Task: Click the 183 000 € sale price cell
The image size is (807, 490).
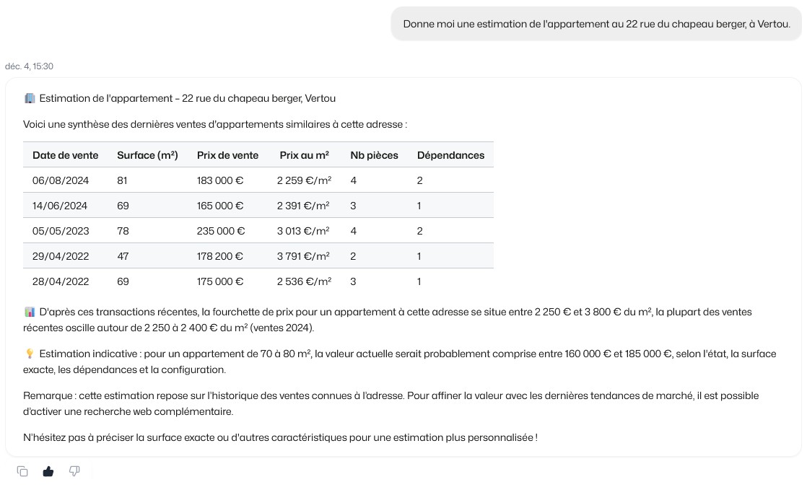Action: pyautogui.click(x=220, y=180)
